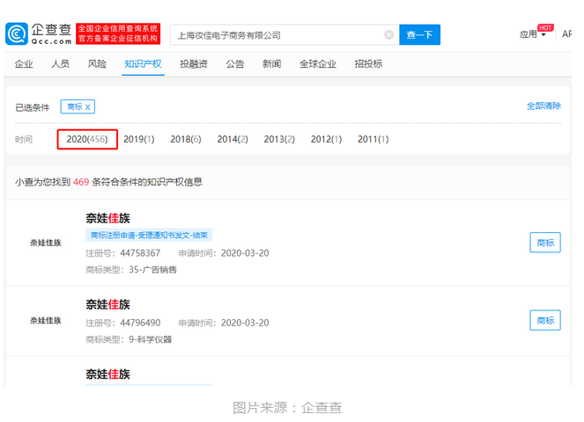
Task: Filter by year 2019(1)
Action: click(139, 139)
